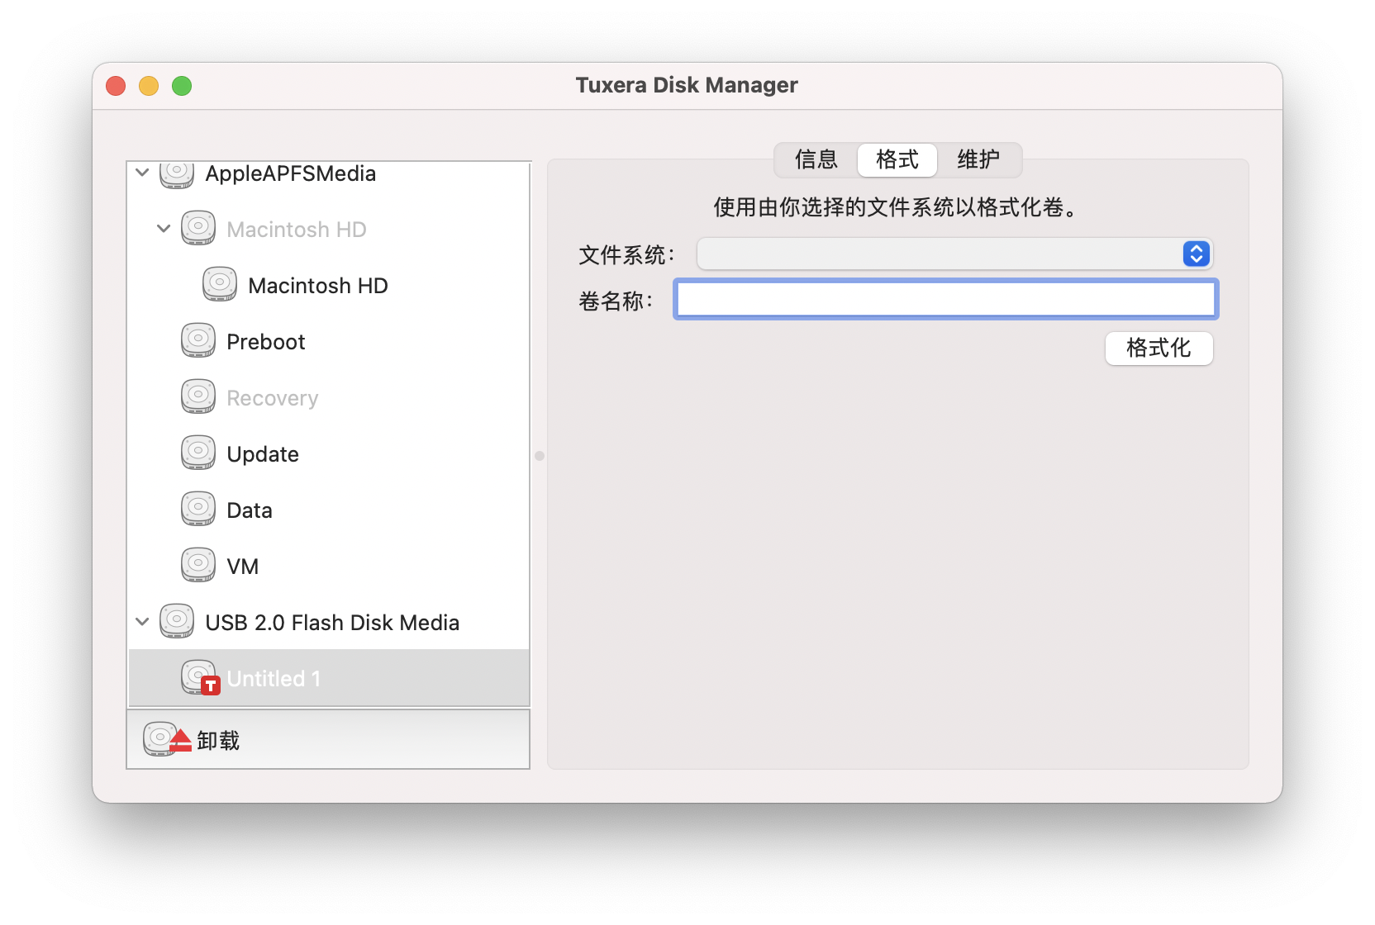Click the 格式化 button
This screenshot has height=925, width=1375.
[x=1159, y=348]
